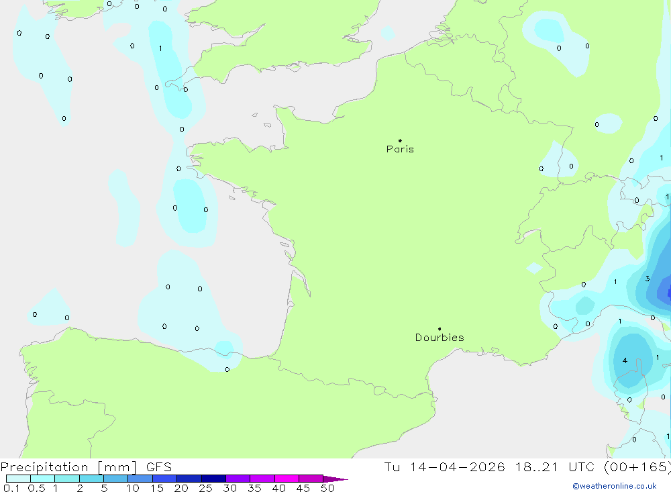Viewport: 671px width, 492px height.
Task: Pick the 35–40 mm legend swatch
Action: point(262,479)
